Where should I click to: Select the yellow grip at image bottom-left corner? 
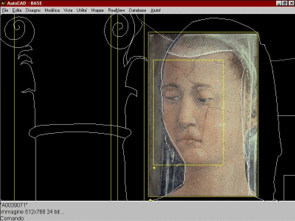tap(150, 200)
